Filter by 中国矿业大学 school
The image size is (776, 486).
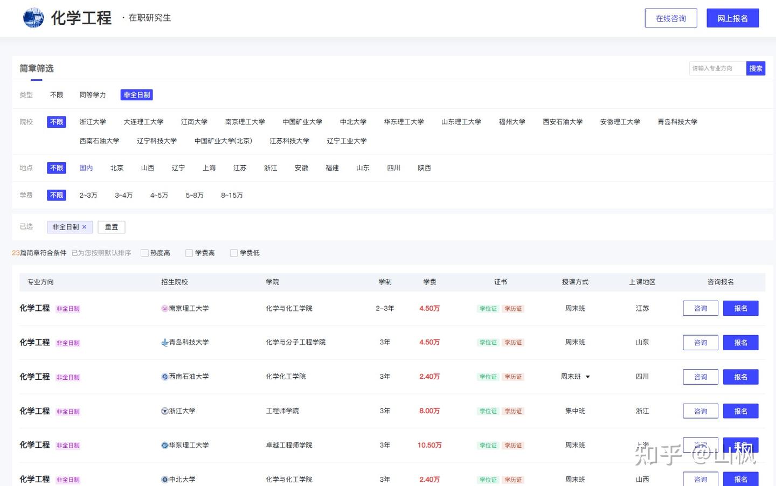(x=302, y=122)
